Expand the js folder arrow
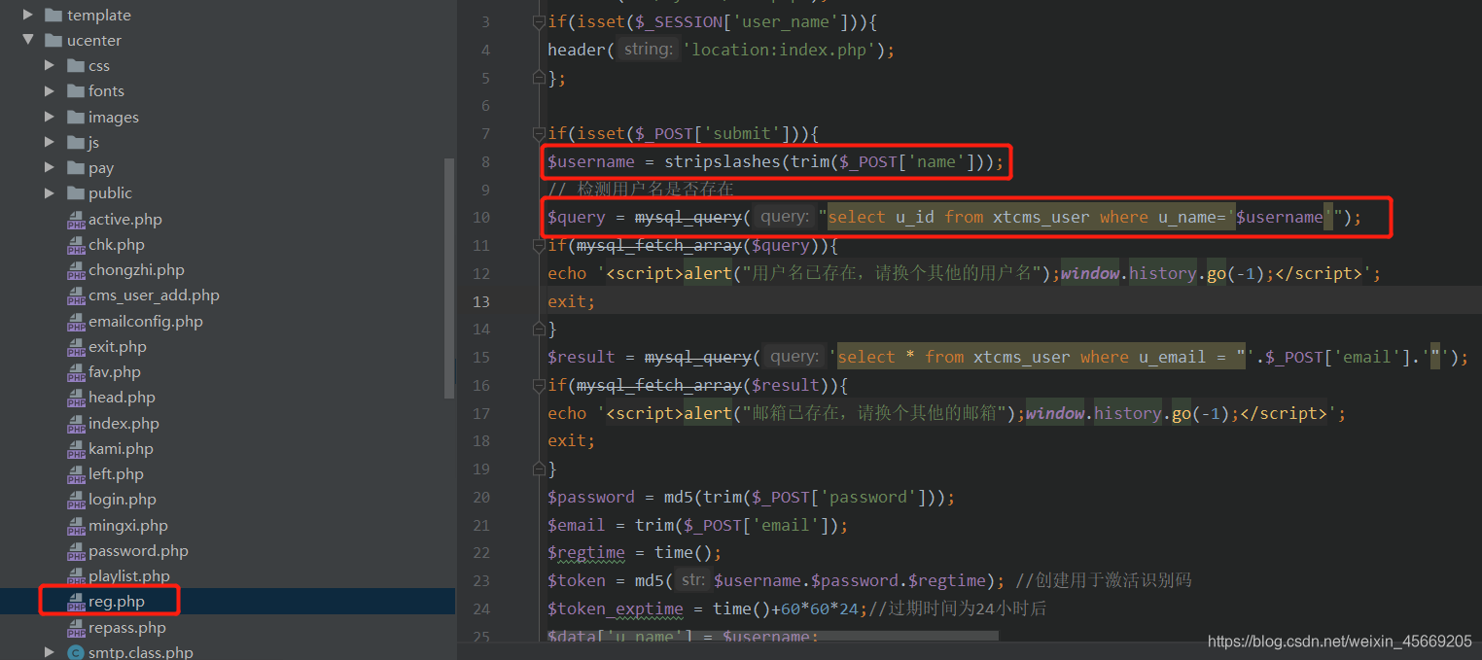The width and height of the screenshot is (1482, 660). 50,142
